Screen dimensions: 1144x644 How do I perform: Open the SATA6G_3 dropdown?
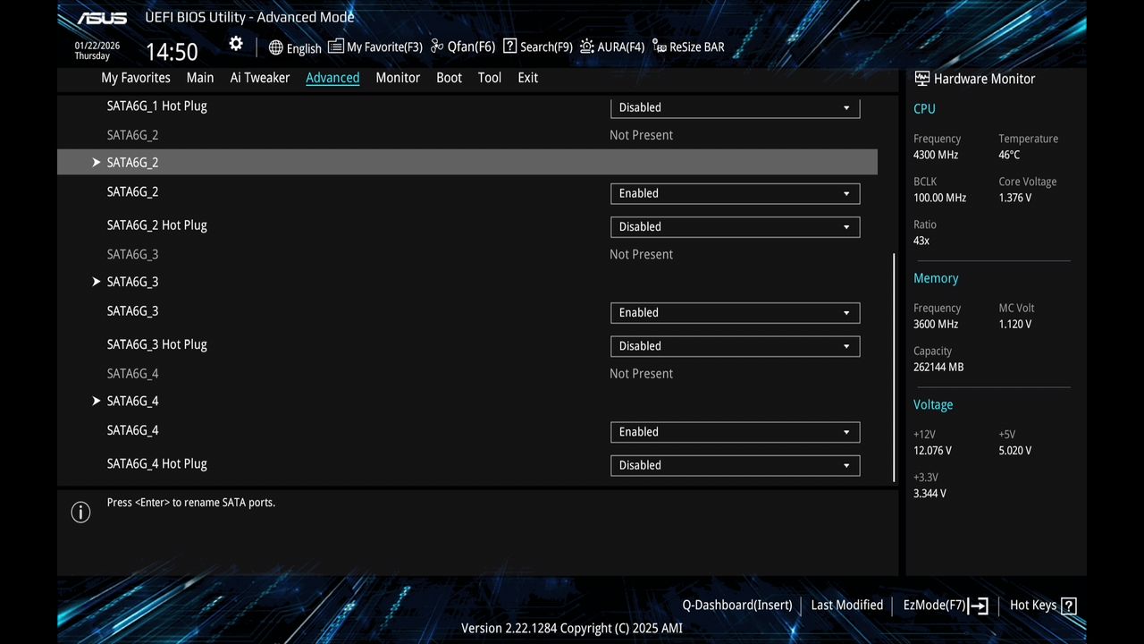click(x=734, y=312)
